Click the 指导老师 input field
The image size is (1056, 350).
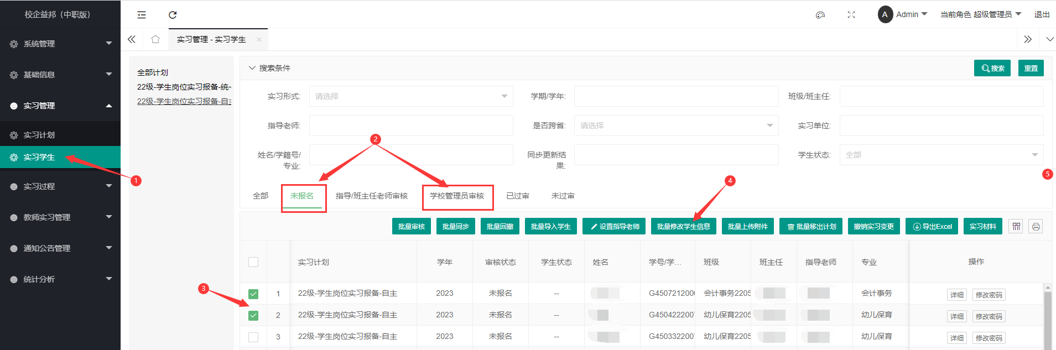tap(411, 126)
